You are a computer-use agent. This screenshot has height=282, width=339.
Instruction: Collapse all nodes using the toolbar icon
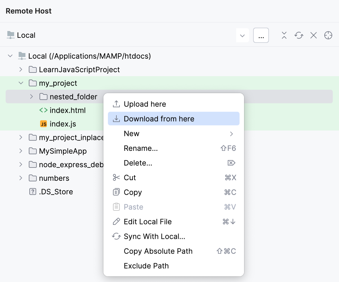(284, 35)
